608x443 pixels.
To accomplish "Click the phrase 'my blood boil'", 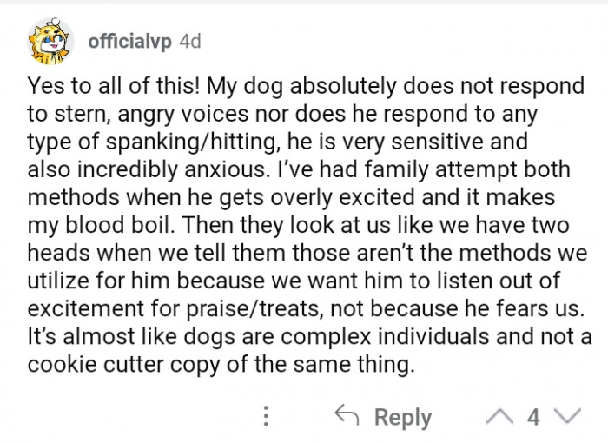I will click(89, 225).
